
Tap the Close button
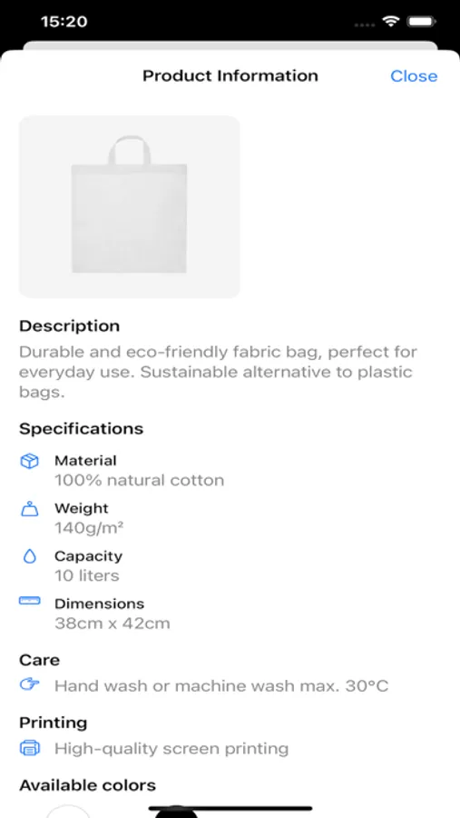click(x=414, y=76)
